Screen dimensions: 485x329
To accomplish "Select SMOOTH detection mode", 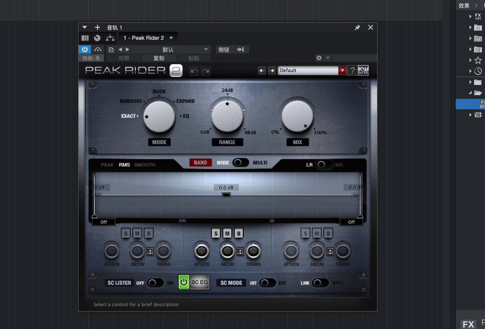I will coord(145,165).
